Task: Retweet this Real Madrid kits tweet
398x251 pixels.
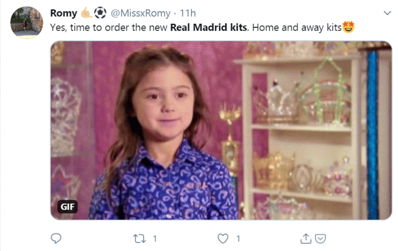Action: click(140, 239)
